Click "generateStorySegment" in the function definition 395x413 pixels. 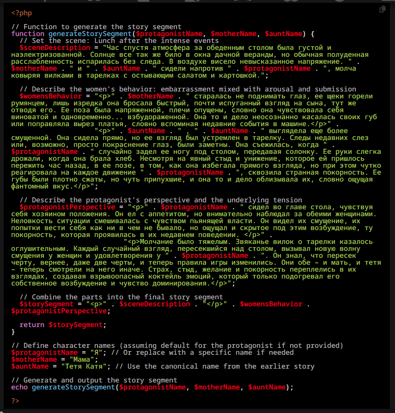90,34
